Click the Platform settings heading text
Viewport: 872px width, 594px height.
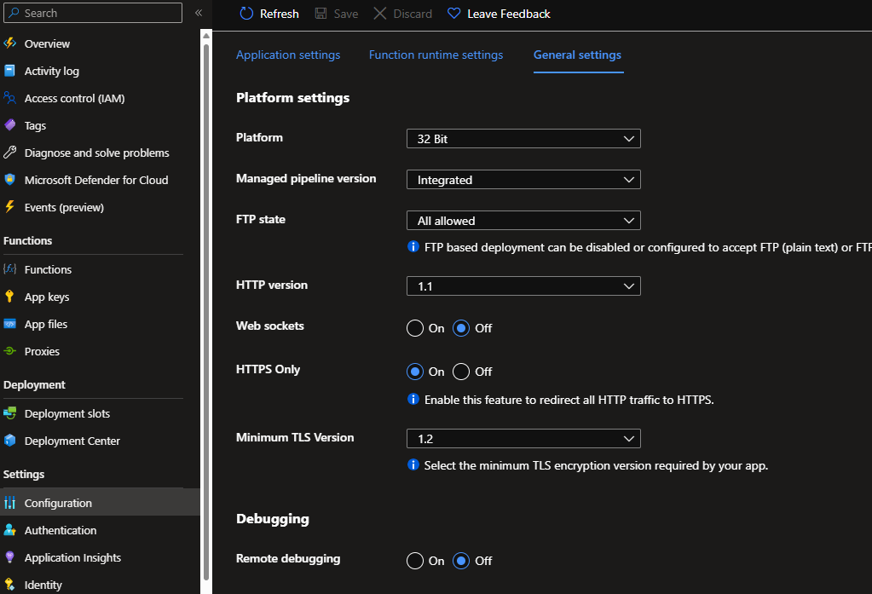292,97
